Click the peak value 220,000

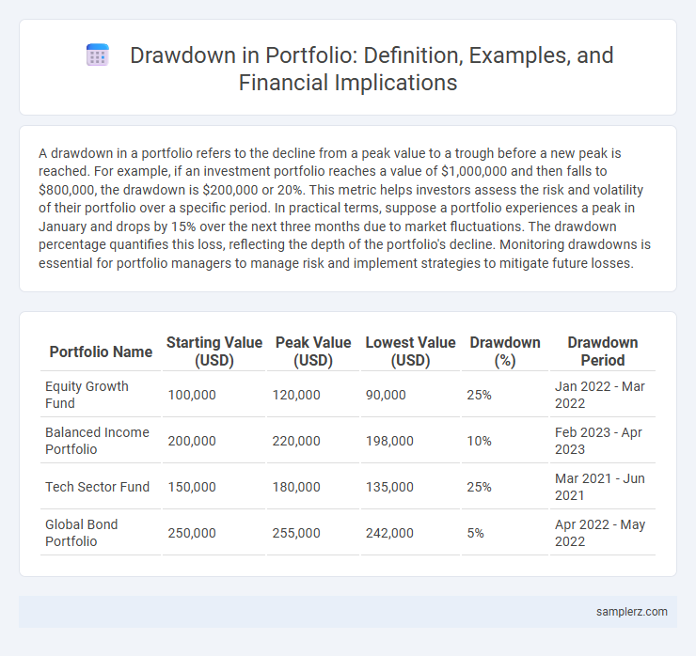[296, 441]
